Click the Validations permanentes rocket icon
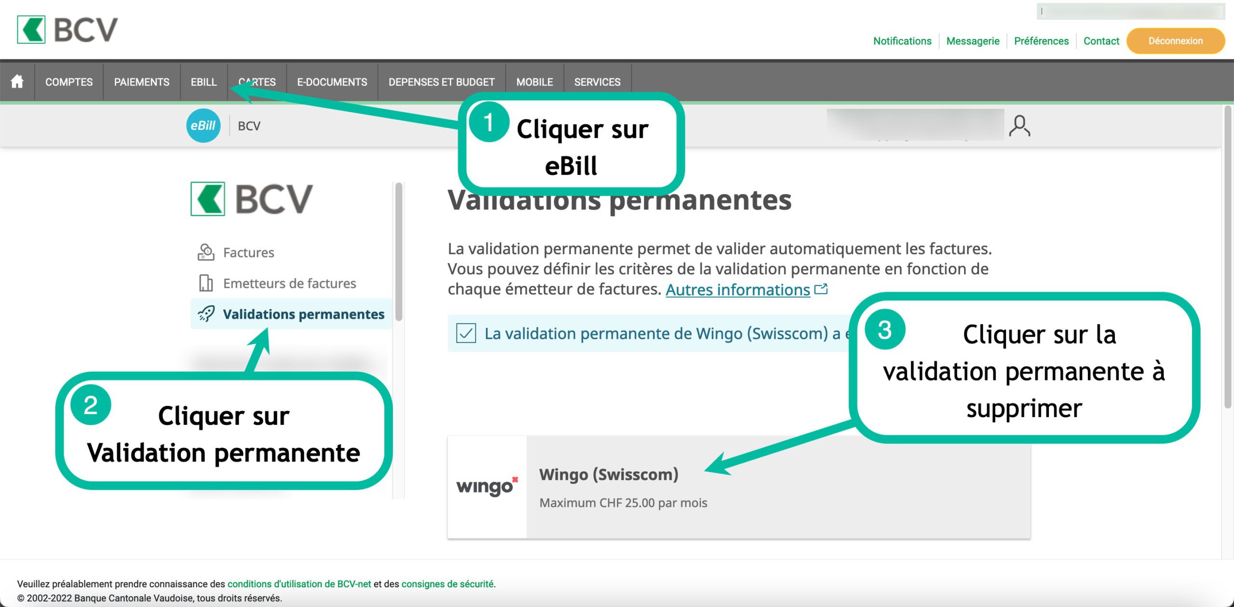Image resolution: width=1234 pixels, height=607 pixels. pyautogui.click(x=206, y=314)
